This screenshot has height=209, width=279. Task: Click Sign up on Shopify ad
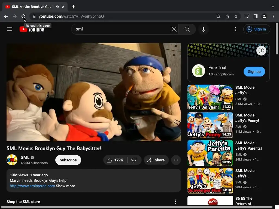click(x=254, y=72)
